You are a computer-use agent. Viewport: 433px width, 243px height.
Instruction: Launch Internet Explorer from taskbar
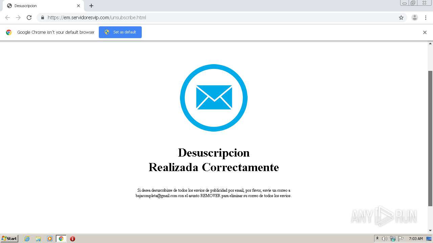click(x=27, y=239)
